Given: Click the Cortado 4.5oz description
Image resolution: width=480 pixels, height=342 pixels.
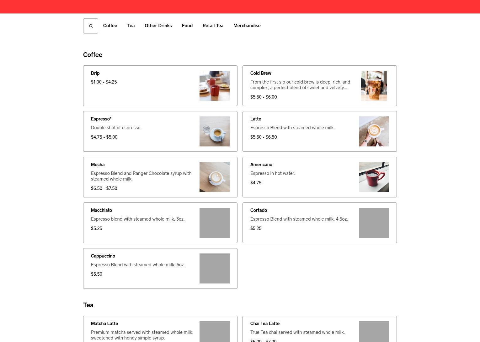Looking at the screenshot, I should click(299, 219).
